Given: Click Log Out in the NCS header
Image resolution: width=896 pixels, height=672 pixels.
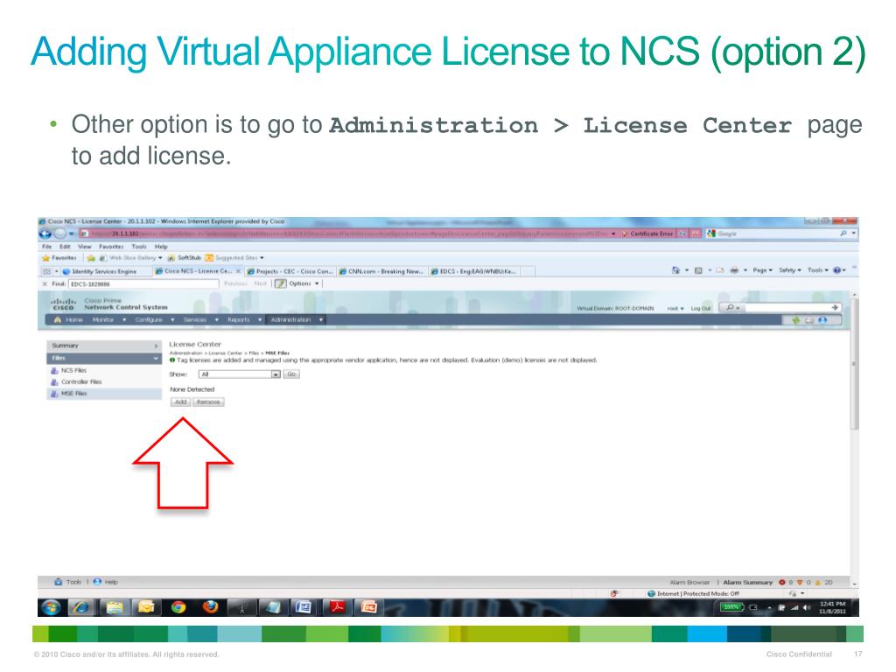Looking at the screenshot, I should [x=702, y=308].
